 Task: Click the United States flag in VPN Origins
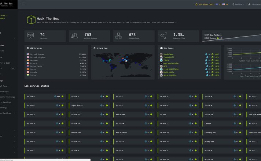[x=28, y=54]
